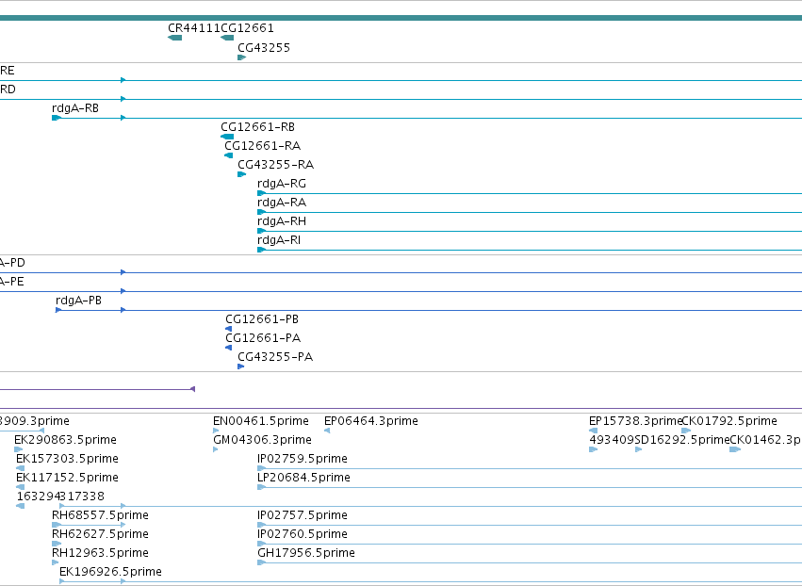This screenshot has height=586, width=802.
Task: Click the arrow glyph under EP06464.3prime
Action: click(x=327, y=431)
